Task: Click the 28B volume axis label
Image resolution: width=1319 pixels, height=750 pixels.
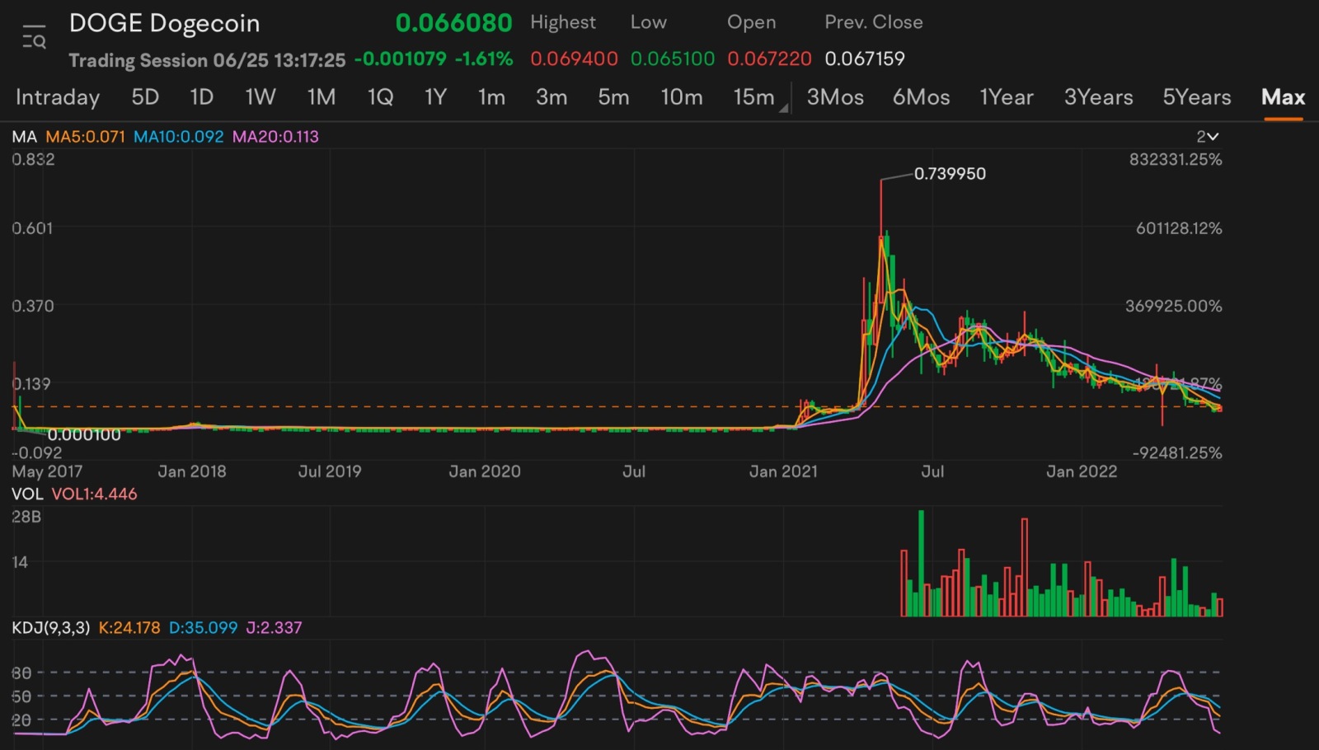Action: click(26, 517)
